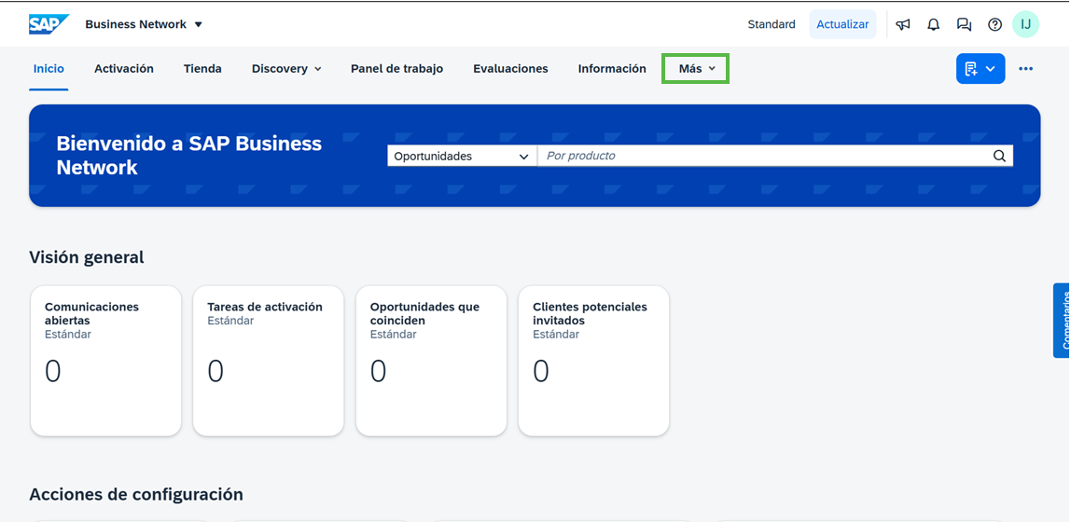Open the notifications bell icon

tap(933, 24)
